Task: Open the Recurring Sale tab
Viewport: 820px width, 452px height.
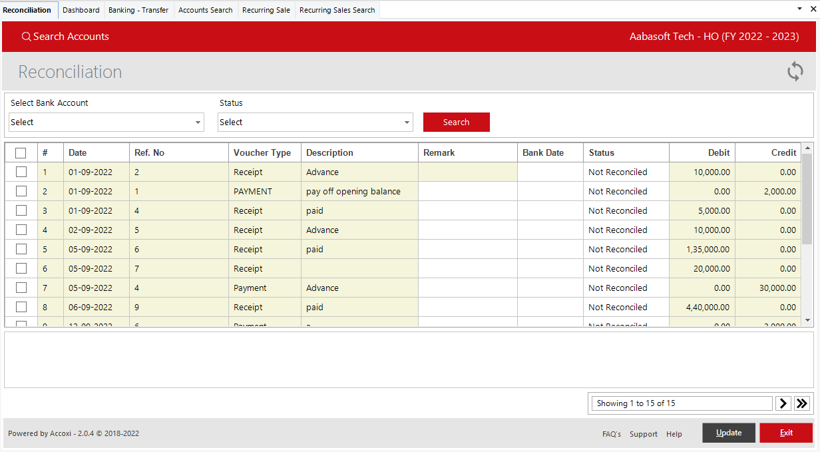Action: click(x=266, y=10)
